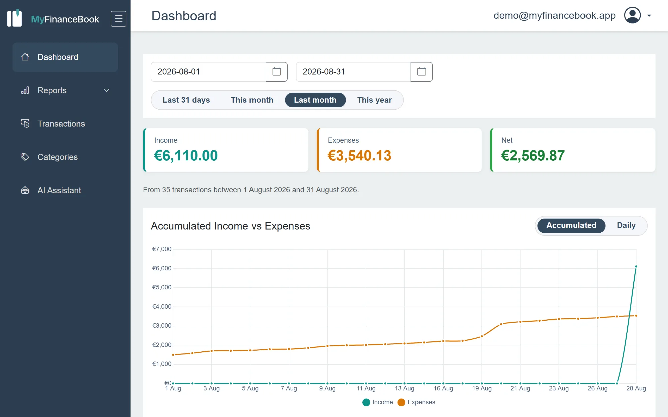Click the Categories tags icon

click(25, 157)
